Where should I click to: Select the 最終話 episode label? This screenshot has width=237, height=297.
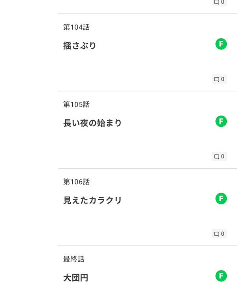74,259
